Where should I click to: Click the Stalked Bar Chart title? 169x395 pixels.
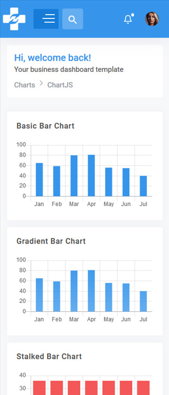[x=49, y=356]
